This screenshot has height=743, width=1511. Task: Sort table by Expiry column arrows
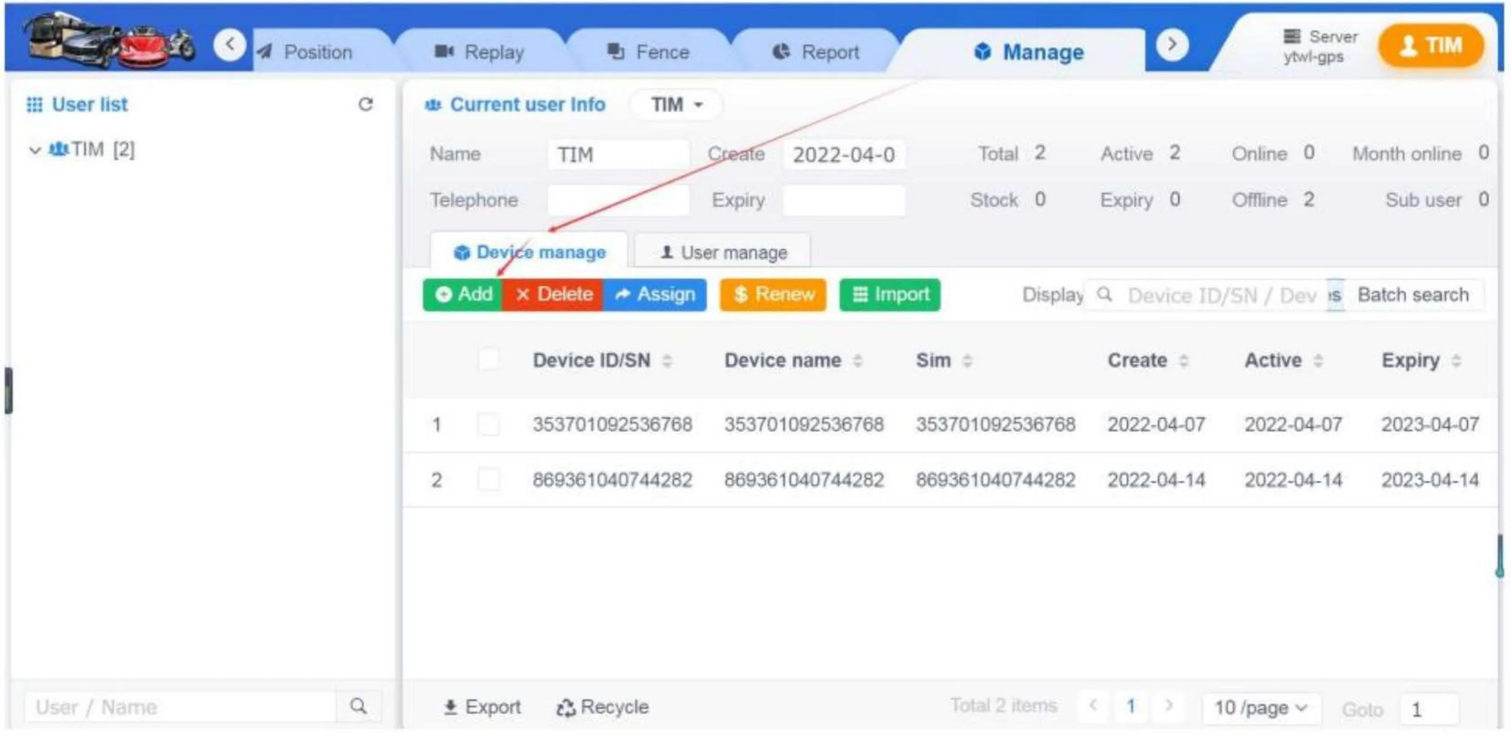1456,361
